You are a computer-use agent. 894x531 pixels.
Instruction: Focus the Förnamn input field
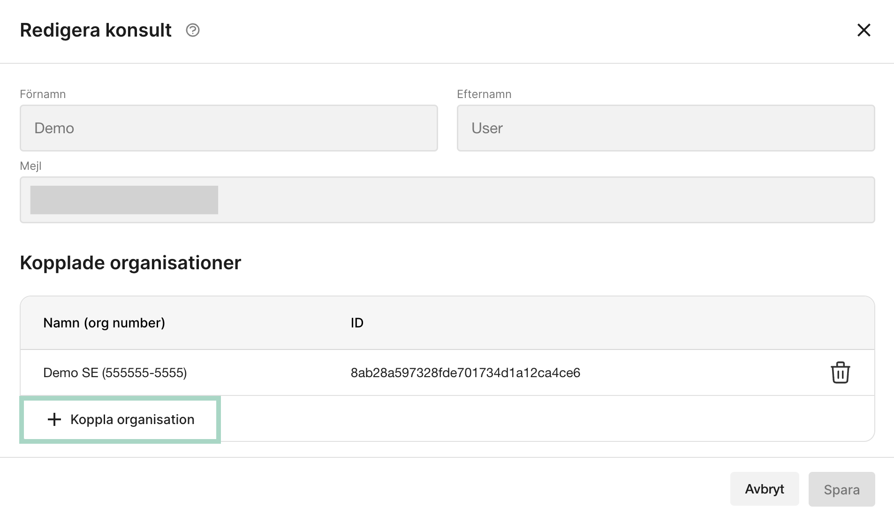click(x=229, y=128)
